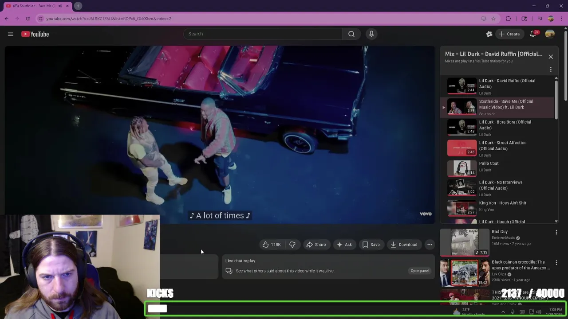
Task: Open taskbar network icon
Action: click(532, 312)
